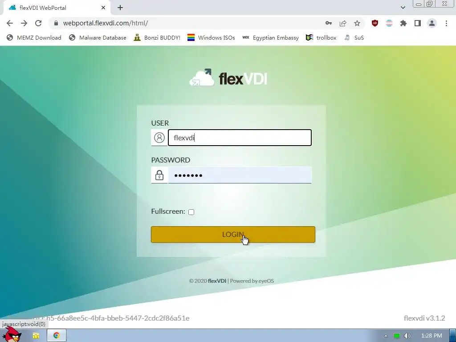Select the Chrome taskbar button

pyautogui.click(x=57, y=336)
